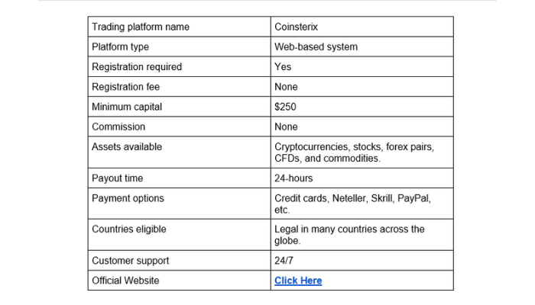Click the "Trading platform name" cell
Viewport: 535px width, 305px height.
141,27
